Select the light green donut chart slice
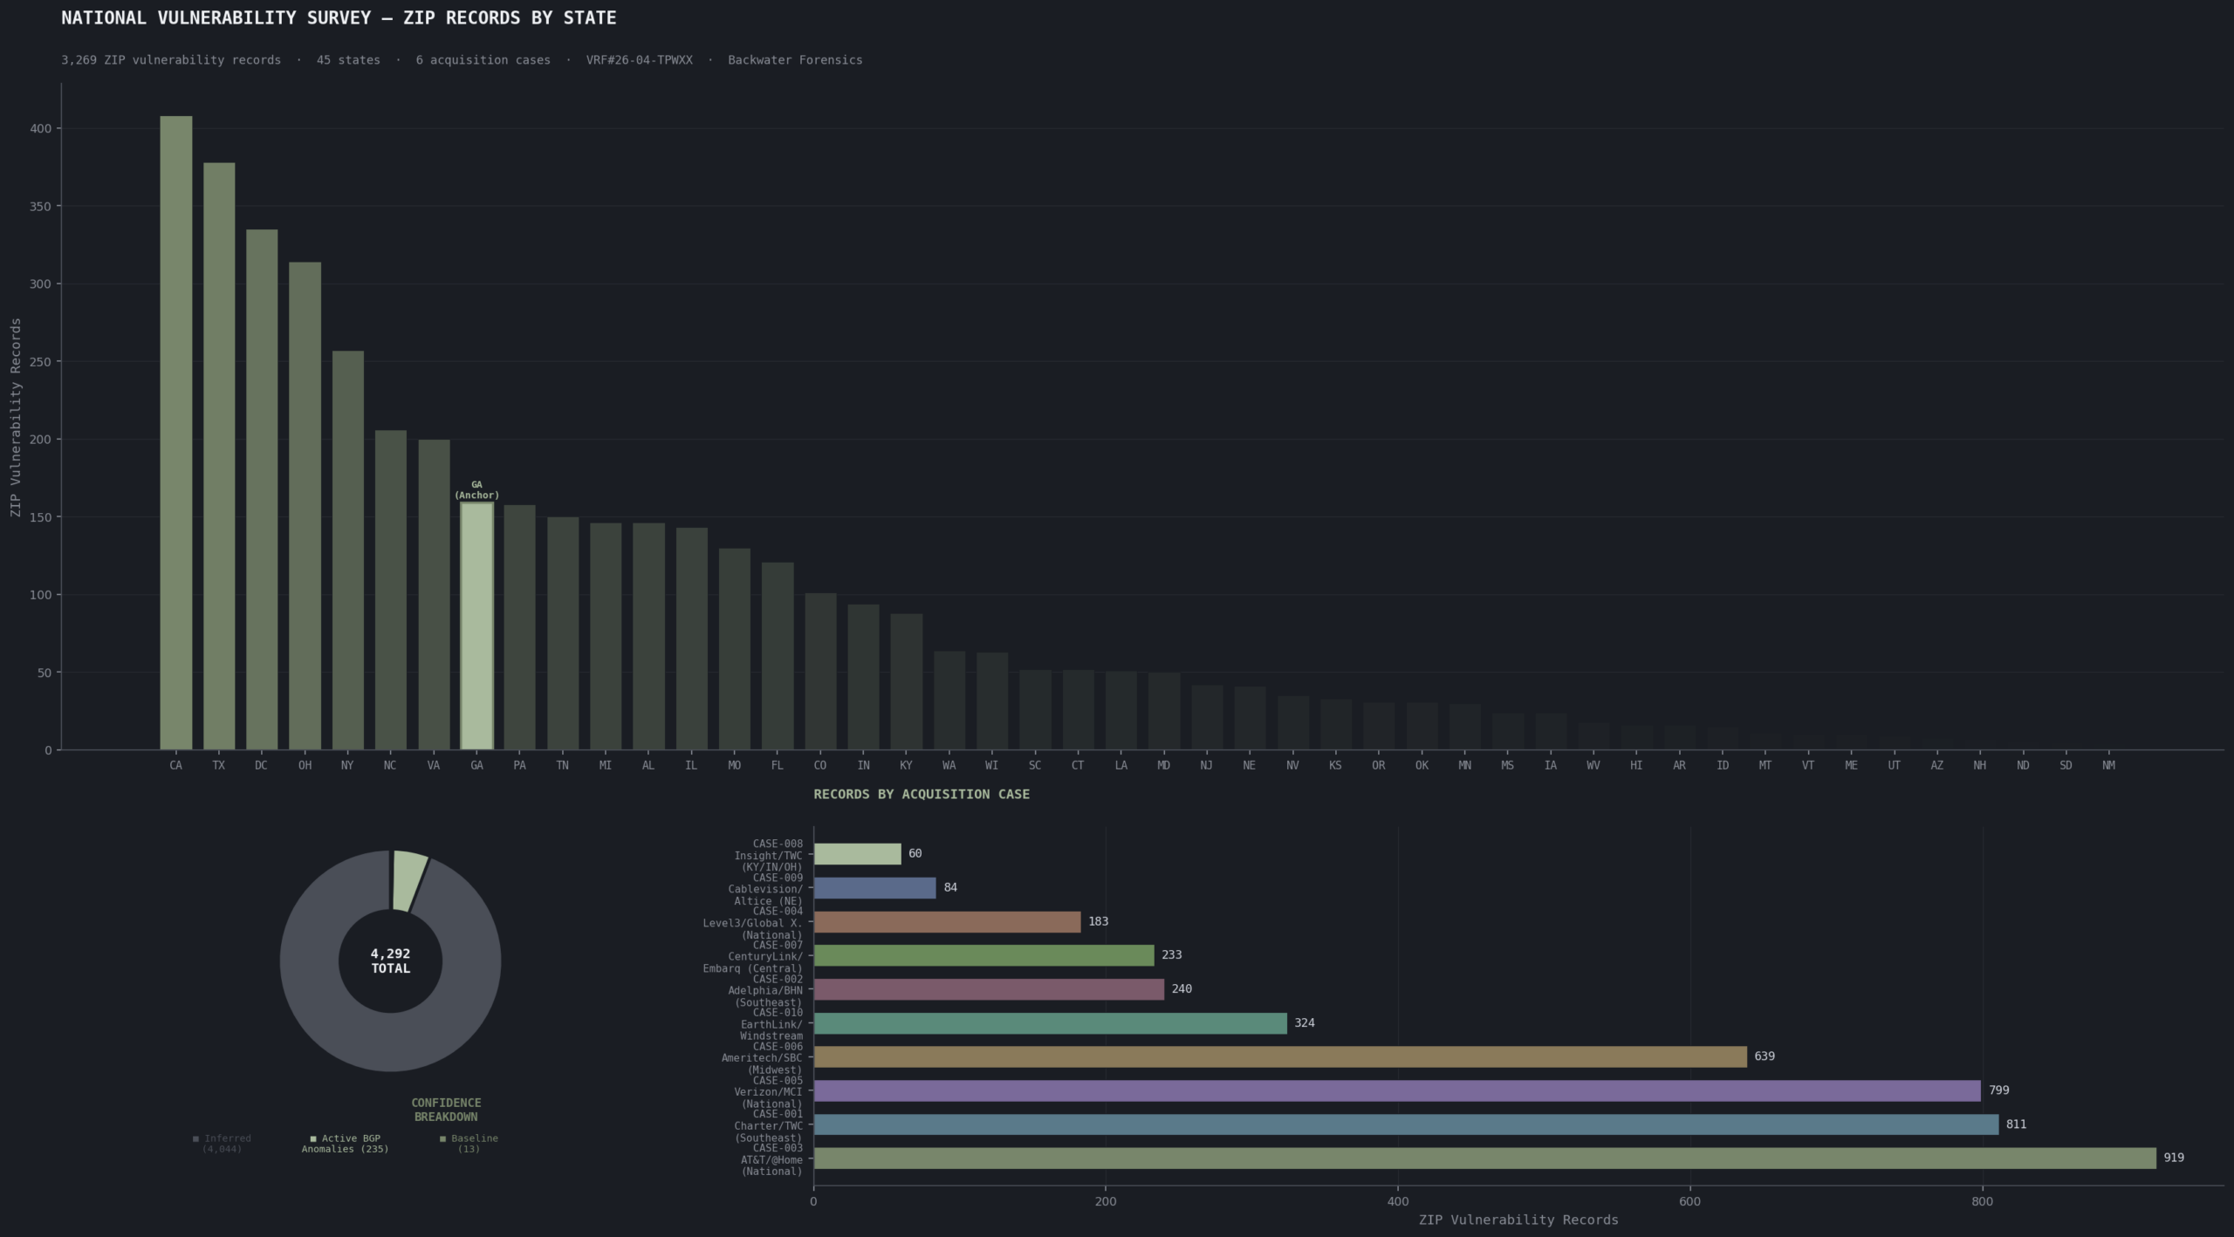 coord(408,881)
